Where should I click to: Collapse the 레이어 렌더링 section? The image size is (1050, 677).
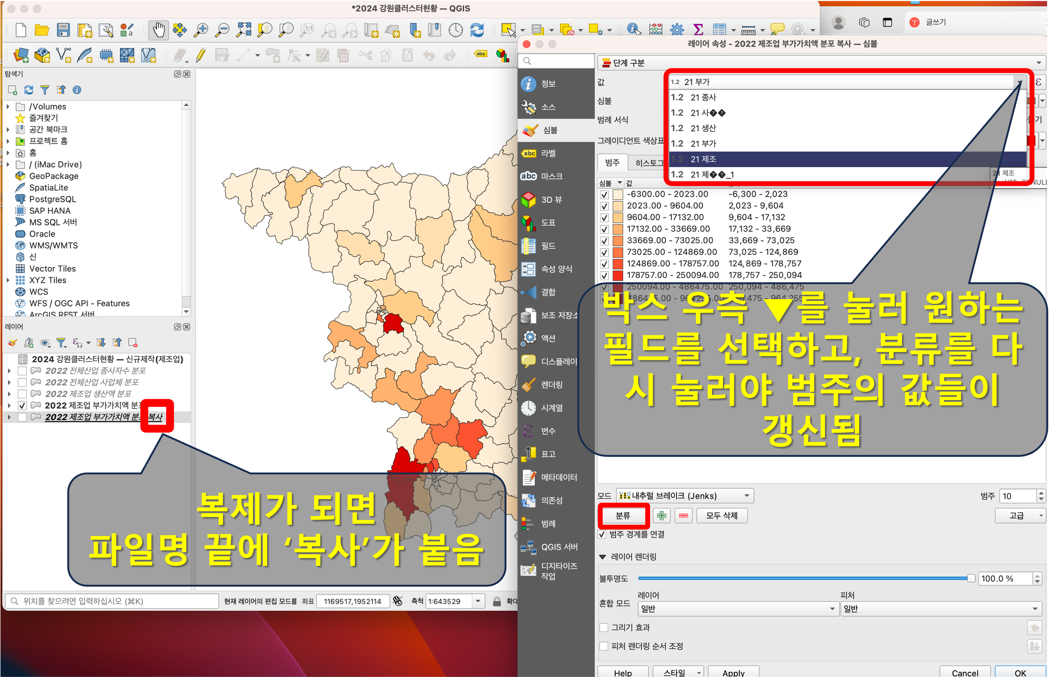(602, 557)
